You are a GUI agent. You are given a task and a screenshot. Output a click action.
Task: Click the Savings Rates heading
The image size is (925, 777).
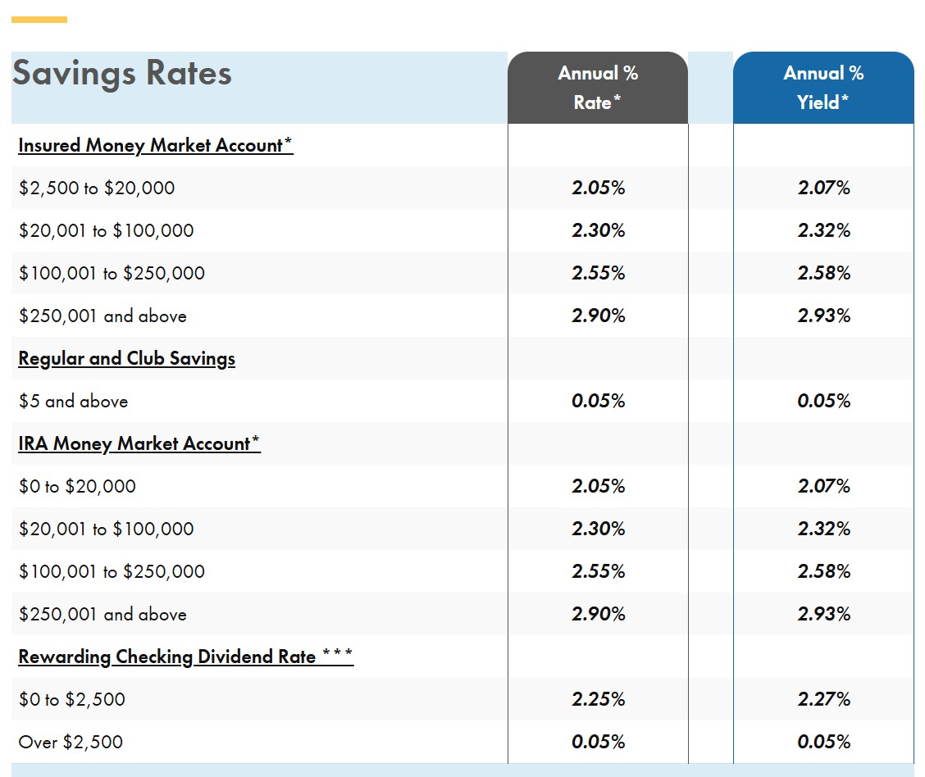tap(122, 74)
